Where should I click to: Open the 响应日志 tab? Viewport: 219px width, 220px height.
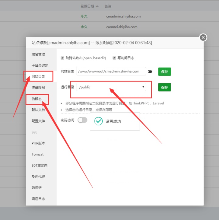point(41,199)
